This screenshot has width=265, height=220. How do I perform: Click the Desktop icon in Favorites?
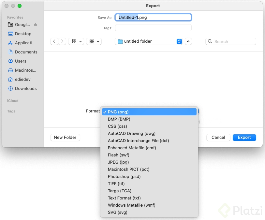point(10,34)
